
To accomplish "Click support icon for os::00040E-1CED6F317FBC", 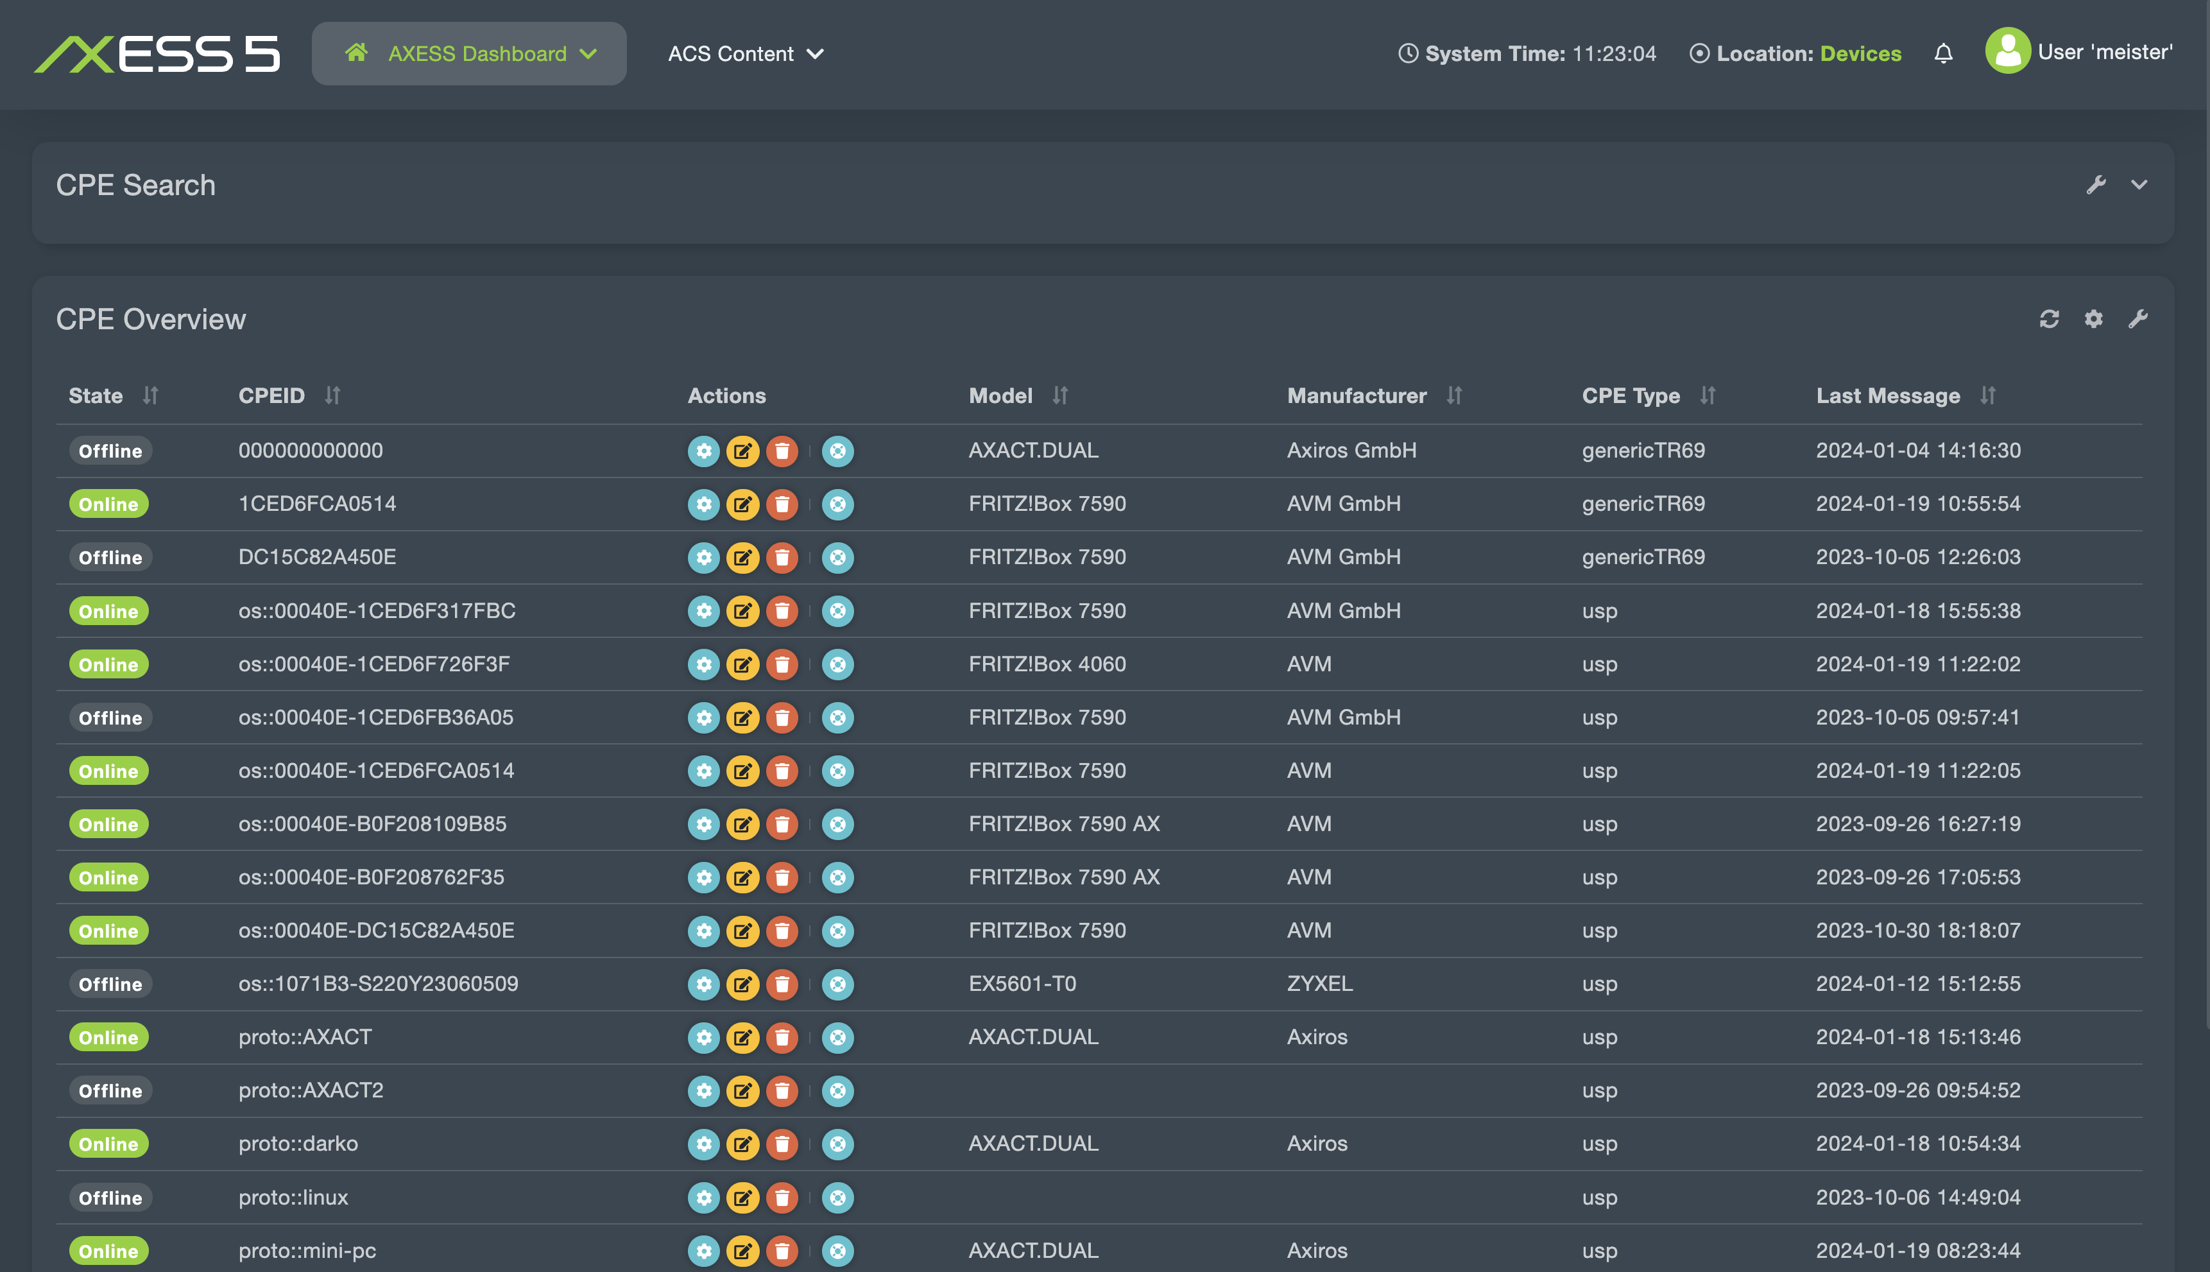I will (x=837, y=611).
